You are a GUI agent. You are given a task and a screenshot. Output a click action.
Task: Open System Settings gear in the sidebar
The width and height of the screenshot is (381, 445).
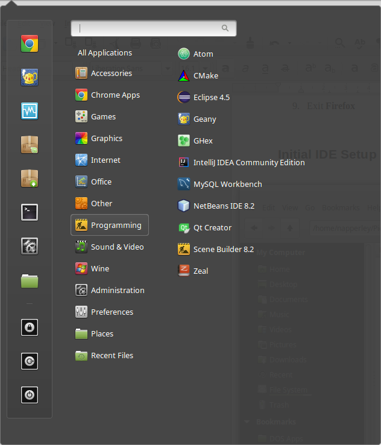pos(30,246)
